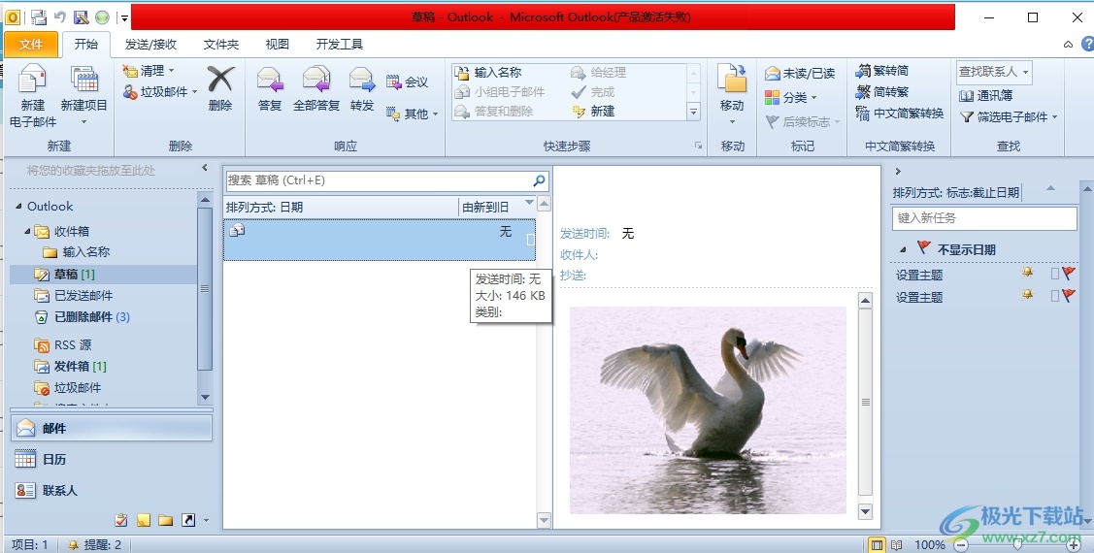1094x553 pixels.
Task: Click the zoom slider handle
Action: tap(1018, 544)
